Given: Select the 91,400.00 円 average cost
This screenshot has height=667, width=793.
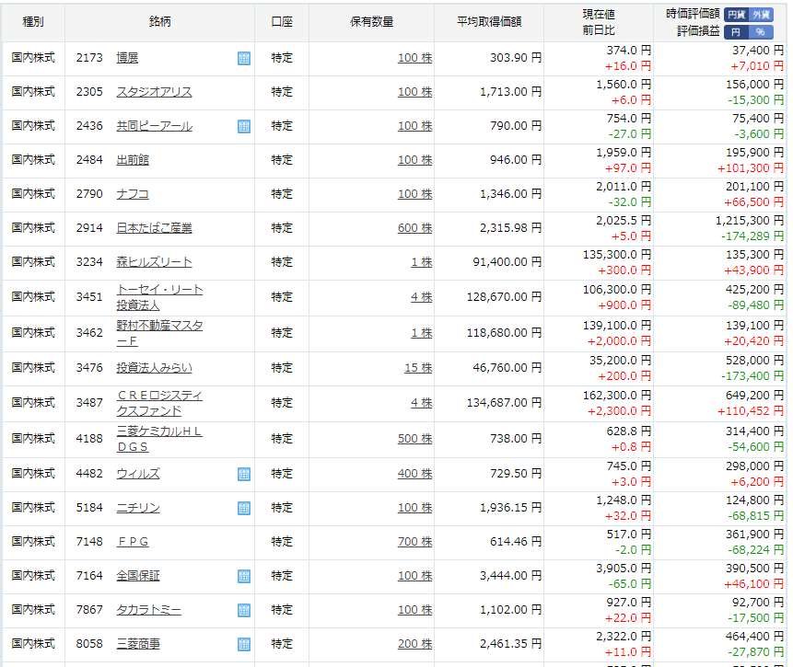Looking at the screenshot, I should coord(507,262).
